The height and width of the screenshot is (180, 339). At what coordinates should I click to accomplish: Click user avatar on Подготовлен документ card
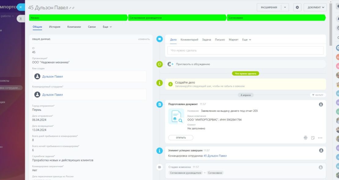[321, 104]
